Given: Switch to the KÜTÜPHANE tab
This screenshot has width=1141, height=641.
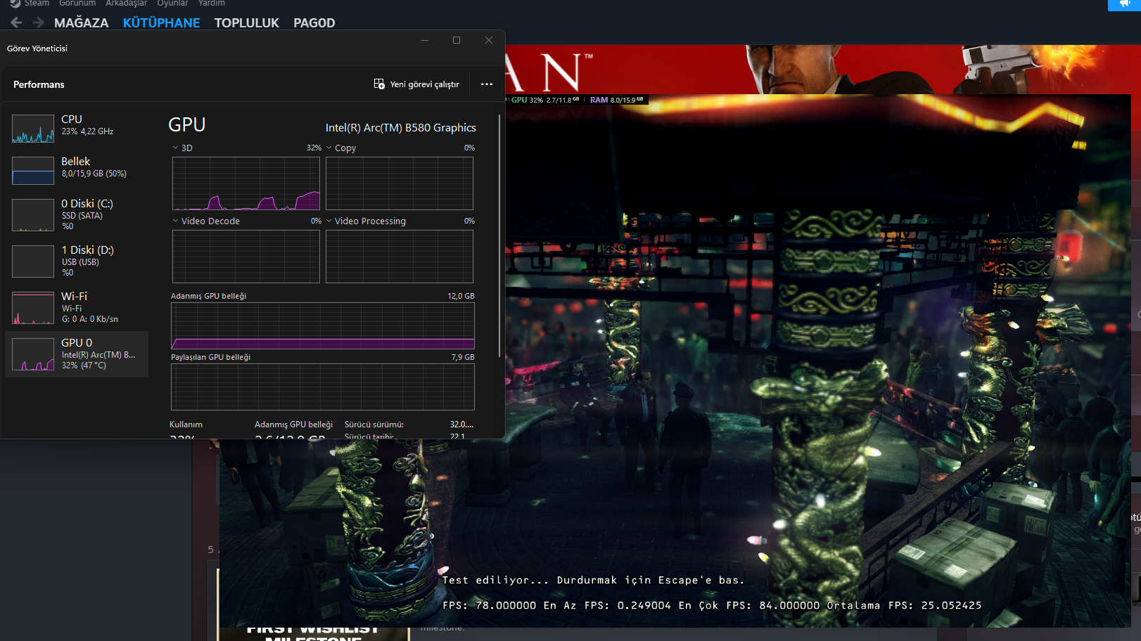Looking at the screenshot, I should click(x=162, y=22).
